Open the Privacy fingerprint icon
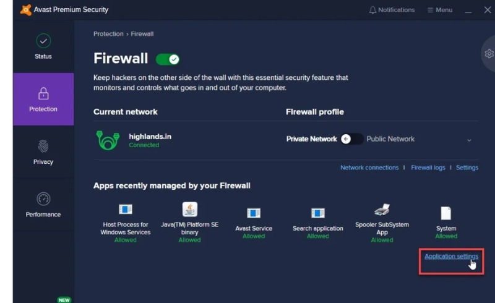 (x=43, y=147)
